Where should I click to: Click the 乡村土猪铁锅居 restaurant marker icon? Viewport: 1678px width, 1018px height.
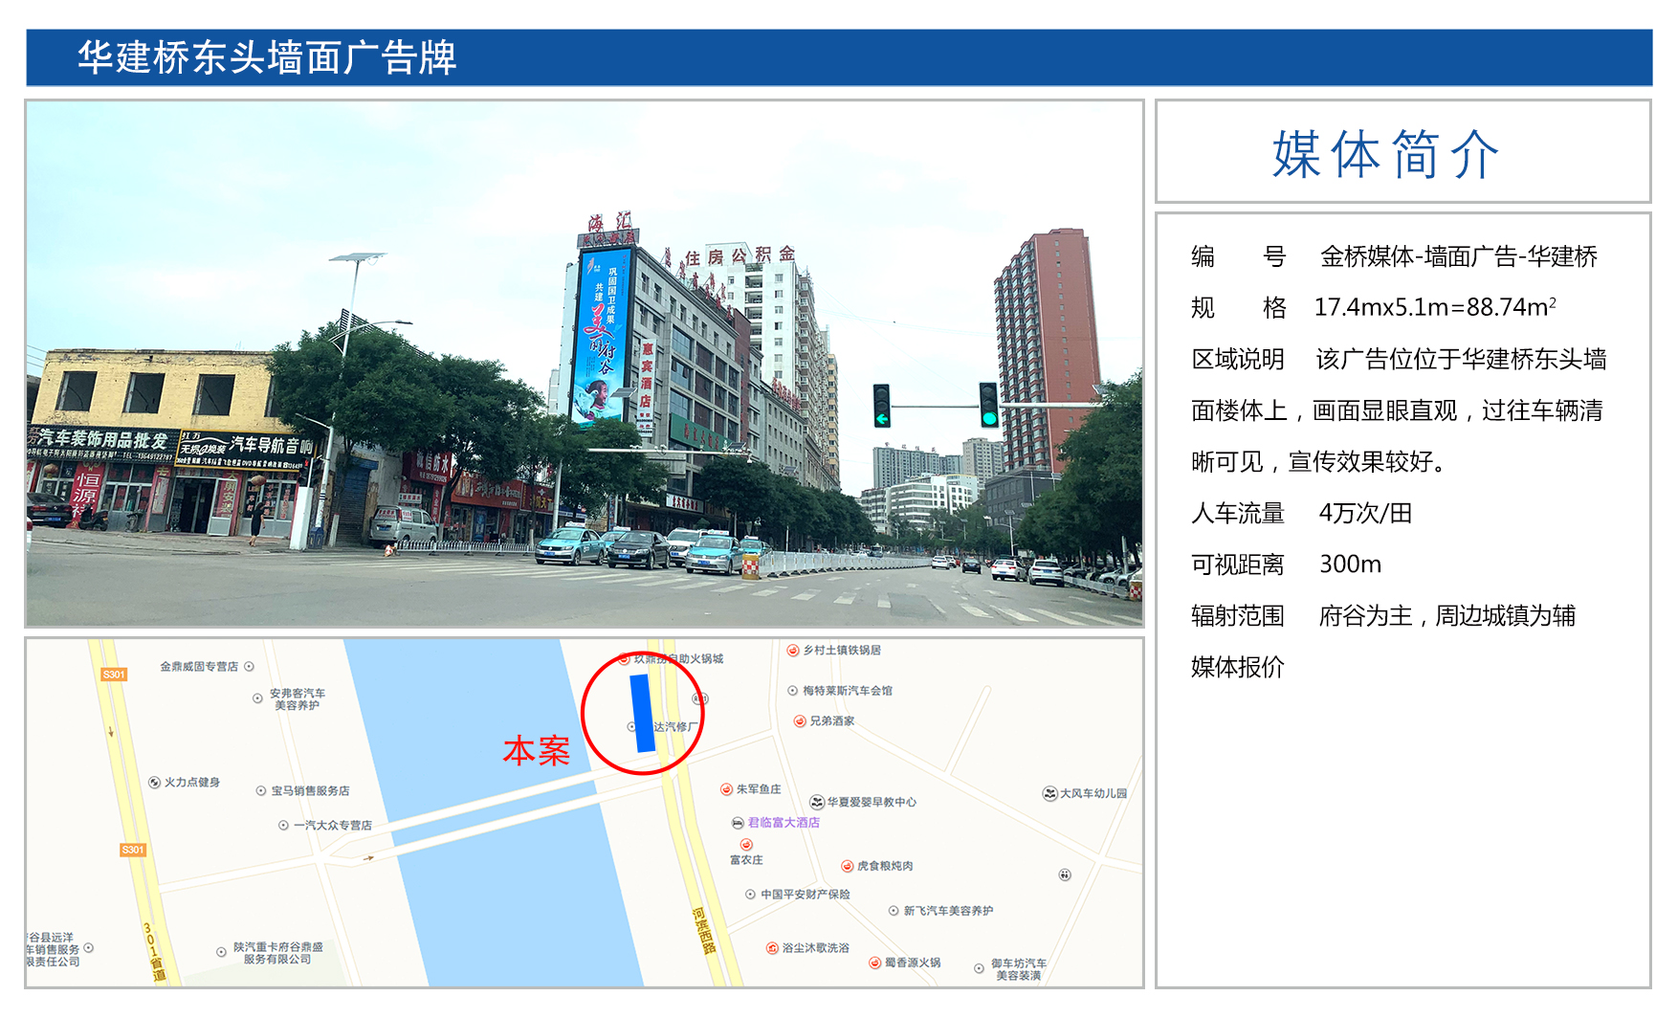[792, 651]
